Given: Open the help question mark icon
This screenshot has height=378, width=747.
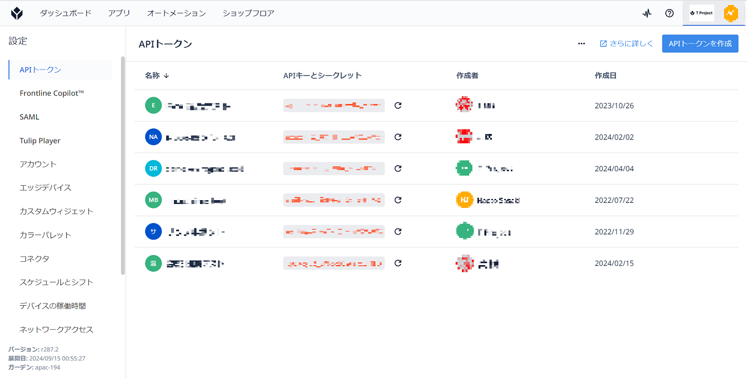Looking at the screenshot, I should click(x=670, y=13).
